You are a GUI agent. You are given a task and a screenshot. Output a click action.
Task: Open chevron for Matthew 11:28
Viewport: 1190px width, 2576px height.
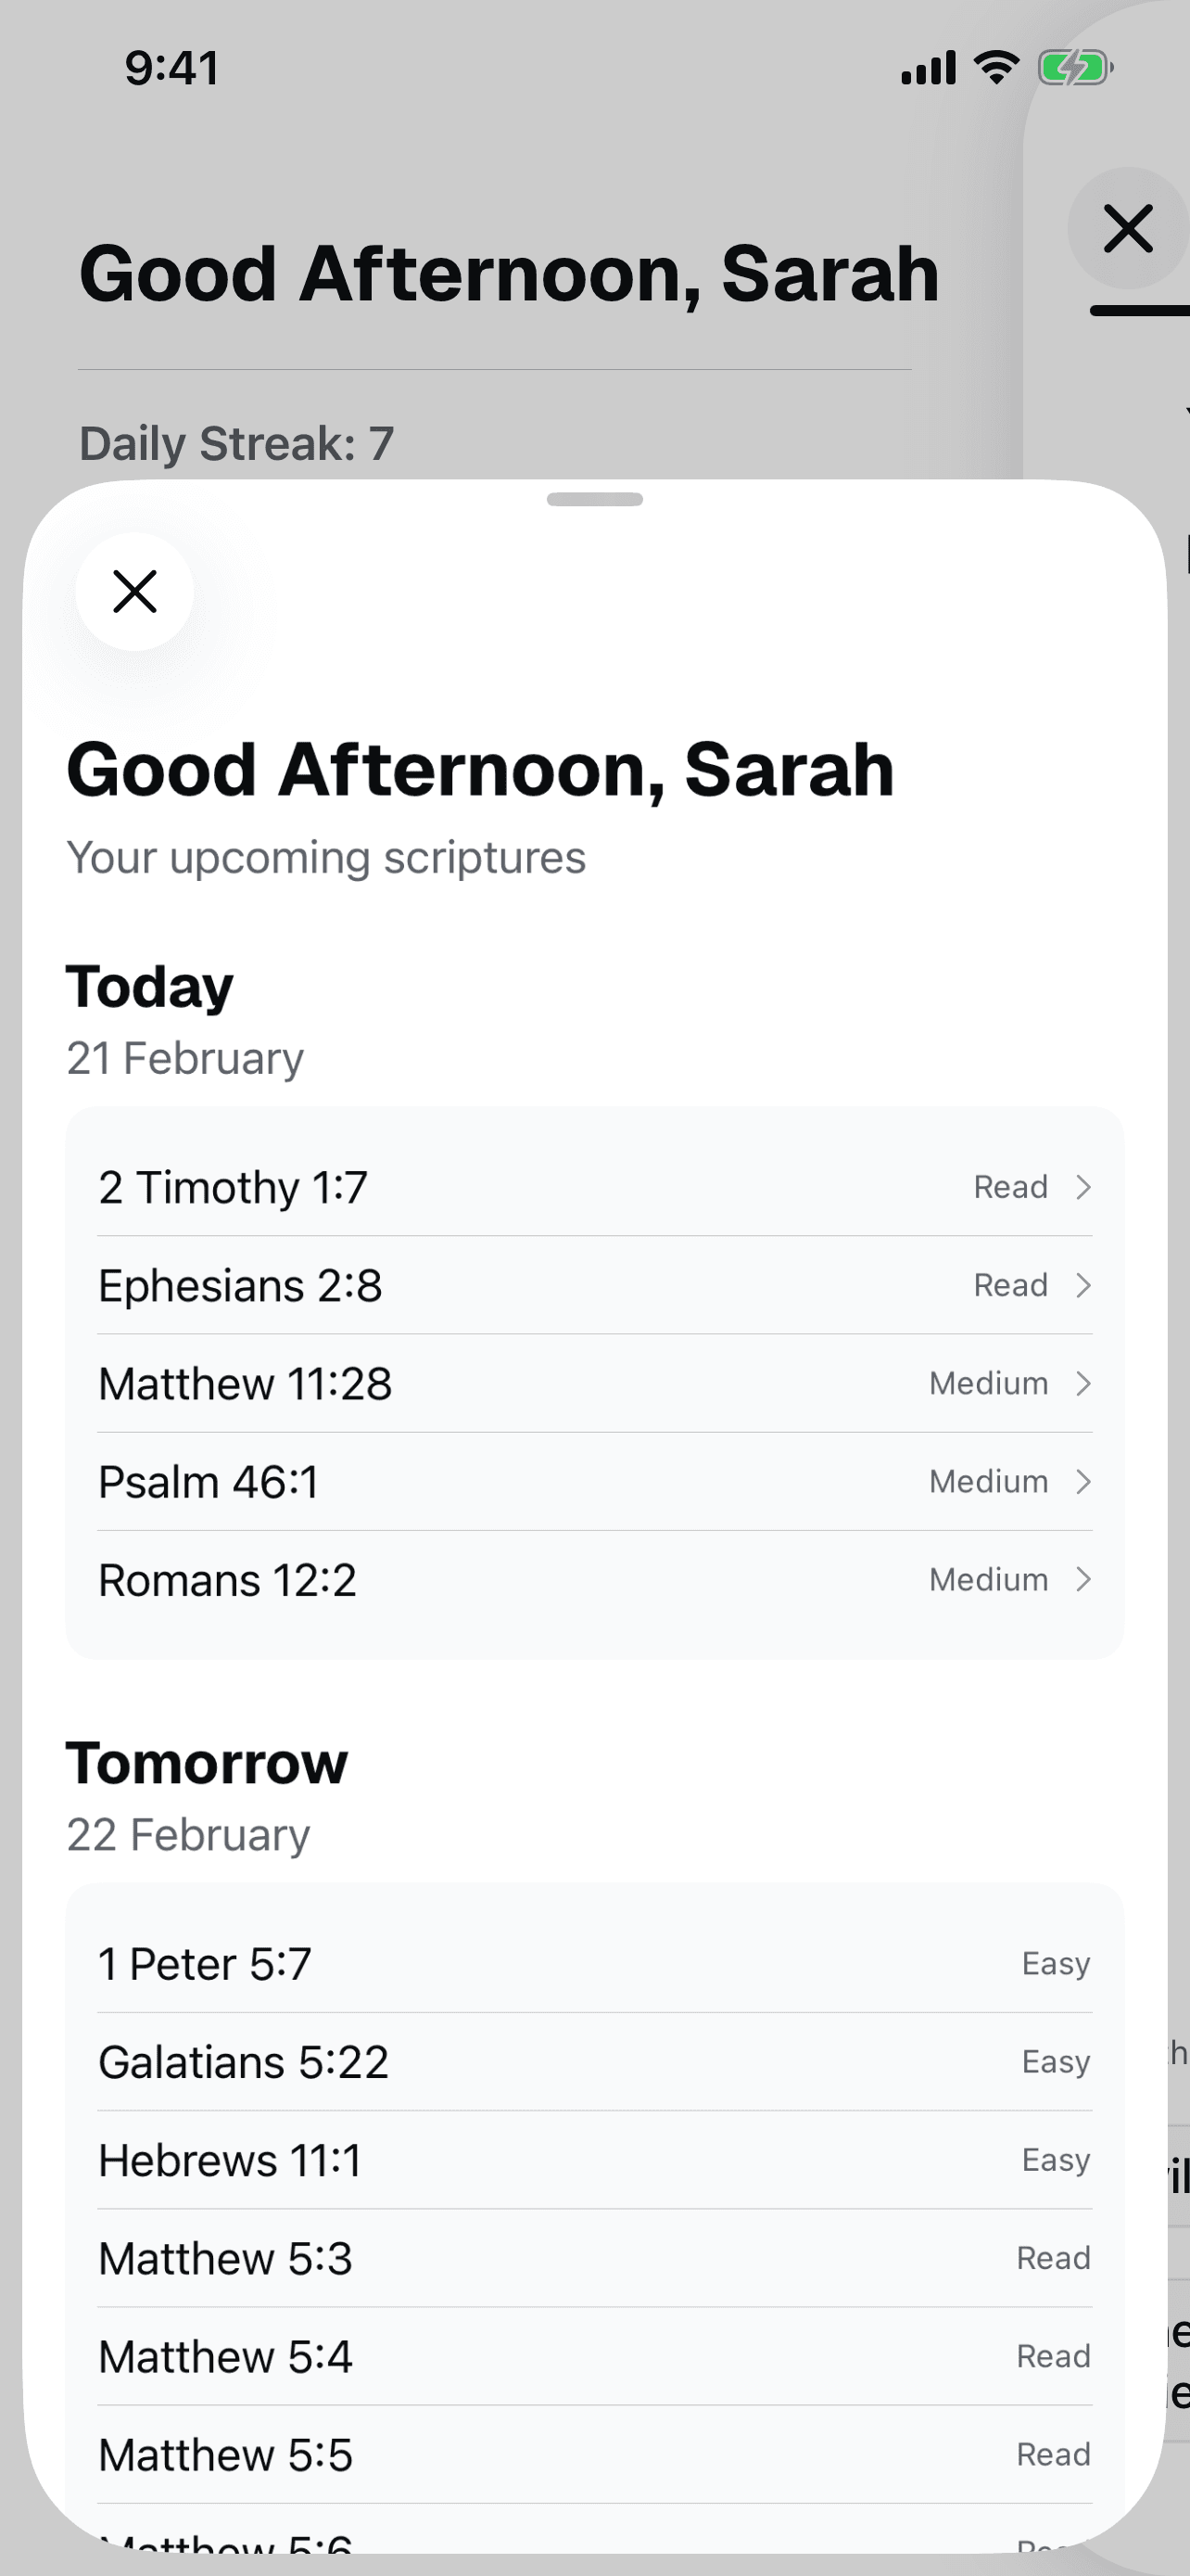point(1083,1383)
